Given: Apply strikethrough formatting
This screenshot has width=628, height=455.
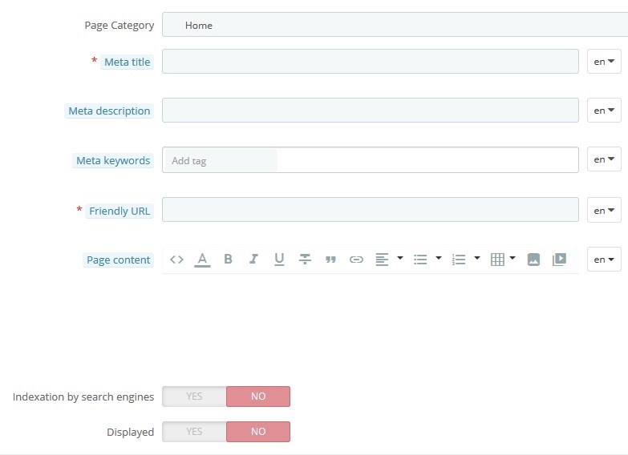Looking at the screenshot, I should pos(305,260).
